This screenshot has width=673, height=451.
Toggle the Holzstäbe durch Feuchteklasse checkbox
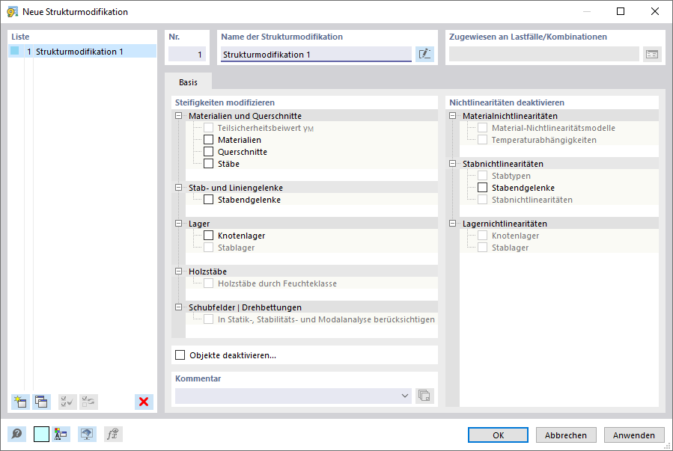click(209, 283)
